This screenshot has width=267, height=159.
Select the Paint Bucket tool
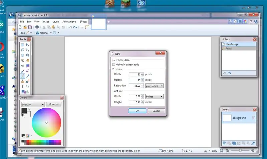pos(22,66)
